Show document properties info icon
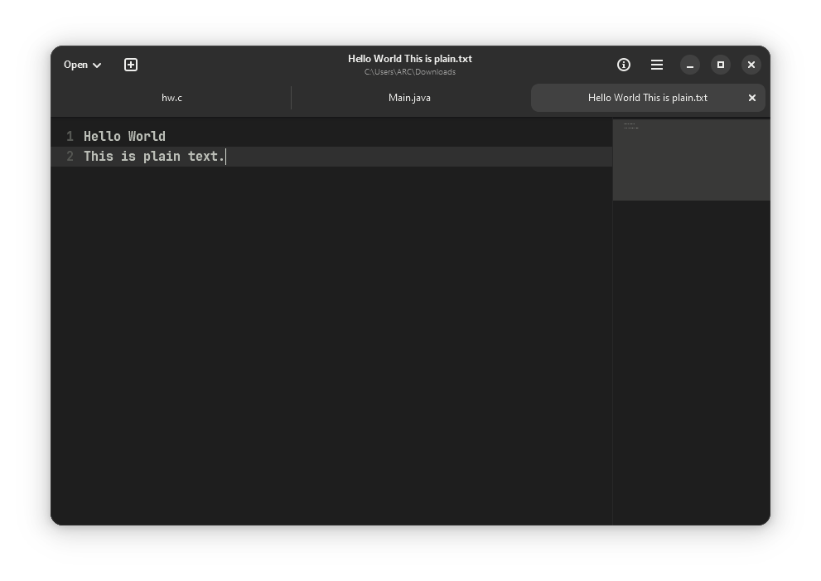 (x=624, y=65)
